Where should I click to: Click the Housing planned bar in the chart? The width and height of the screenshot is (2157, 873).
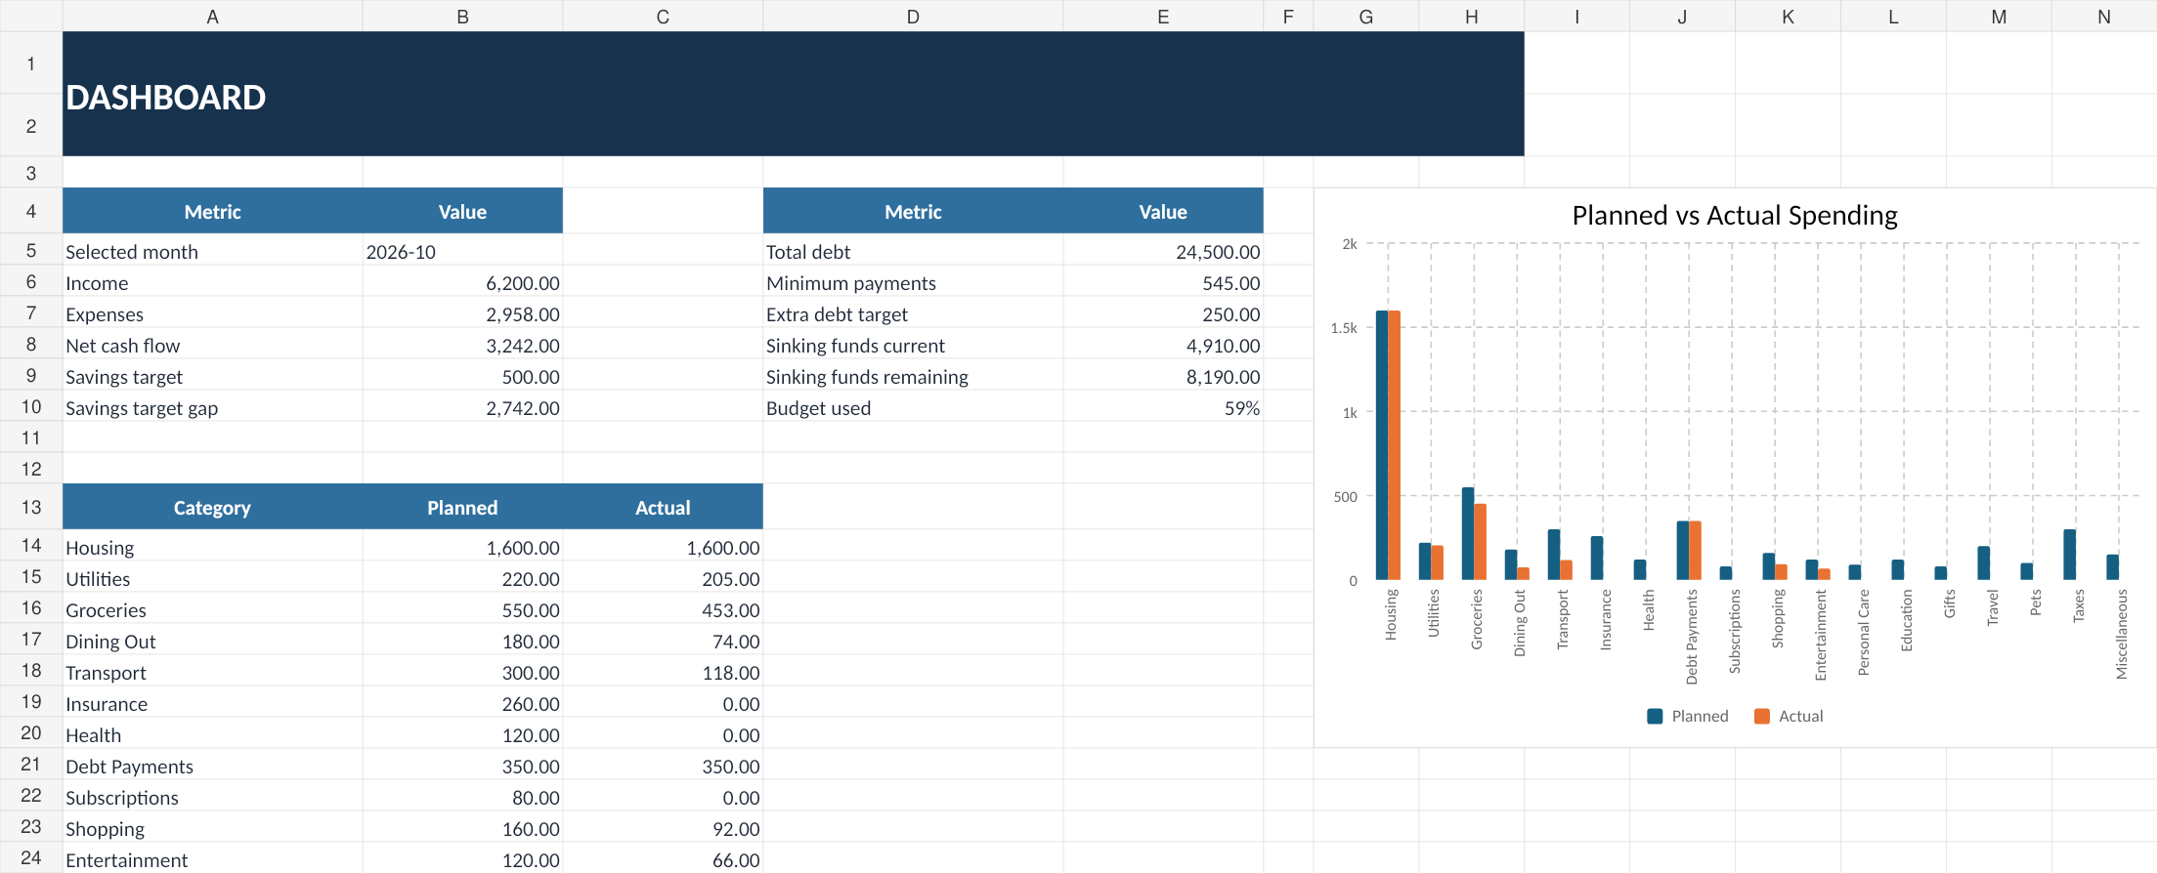1382,445
